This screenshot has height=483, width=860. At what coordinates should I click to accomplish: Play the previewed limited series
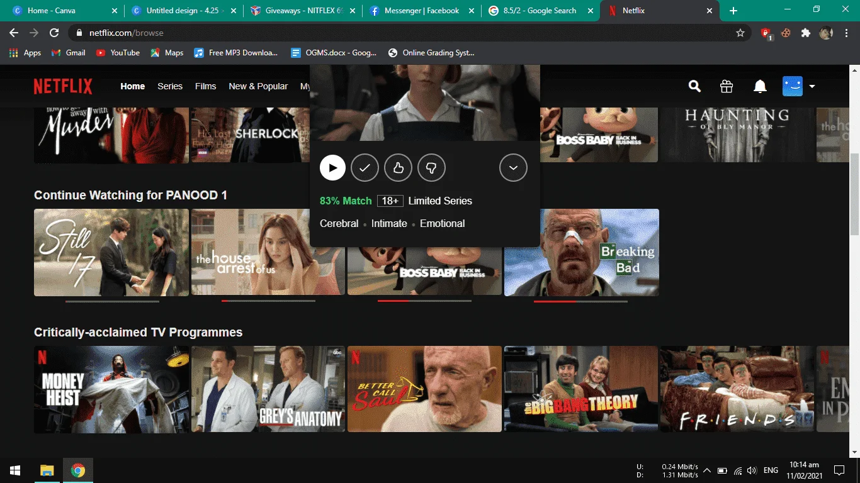click(332, 168)
